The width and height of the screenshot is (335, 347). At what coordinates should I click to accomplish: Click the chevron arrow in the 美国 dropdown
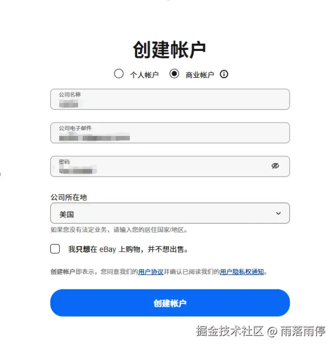[278, 213]
